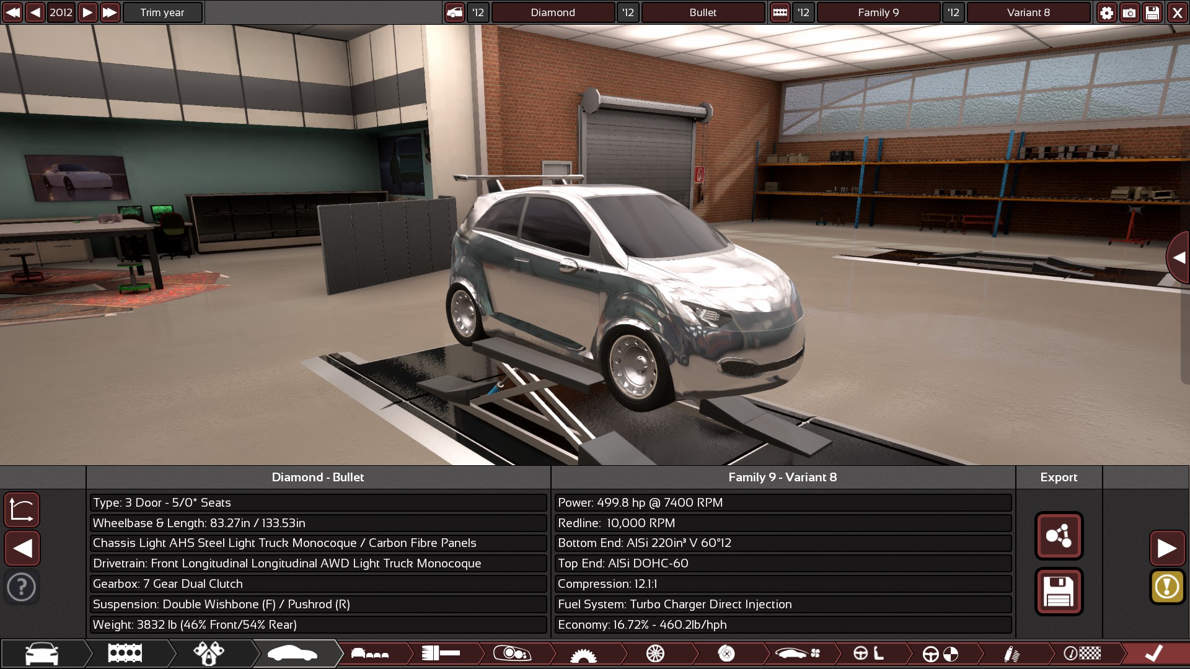Expand the side panel arrow on the right edge
Viewport: 1190px width, 669px height.
coord(1179,258)
